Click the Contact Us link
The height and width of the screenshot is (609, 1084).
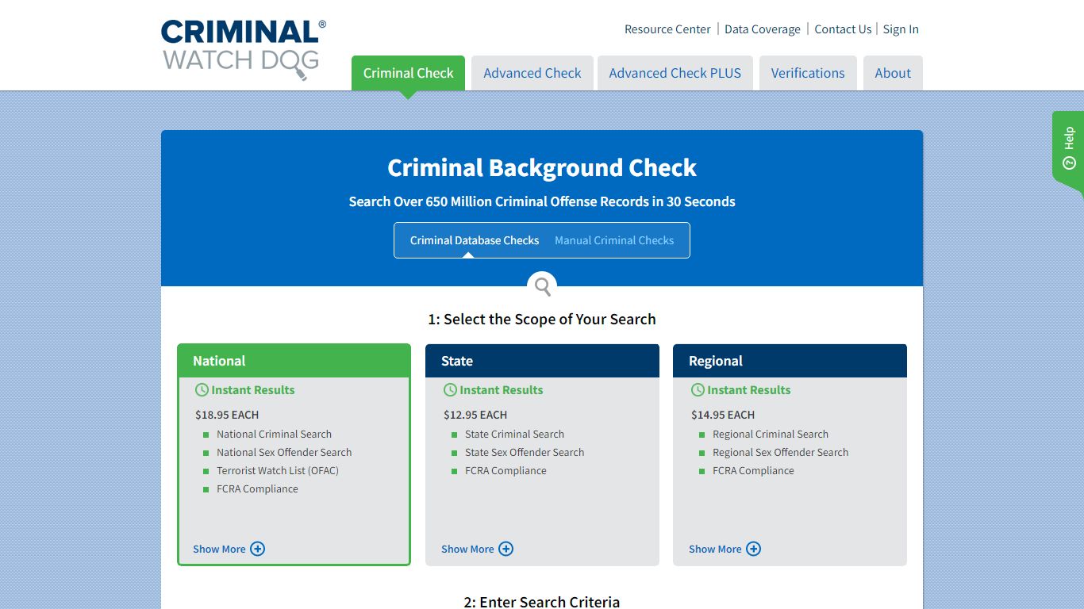click(843, 29)
